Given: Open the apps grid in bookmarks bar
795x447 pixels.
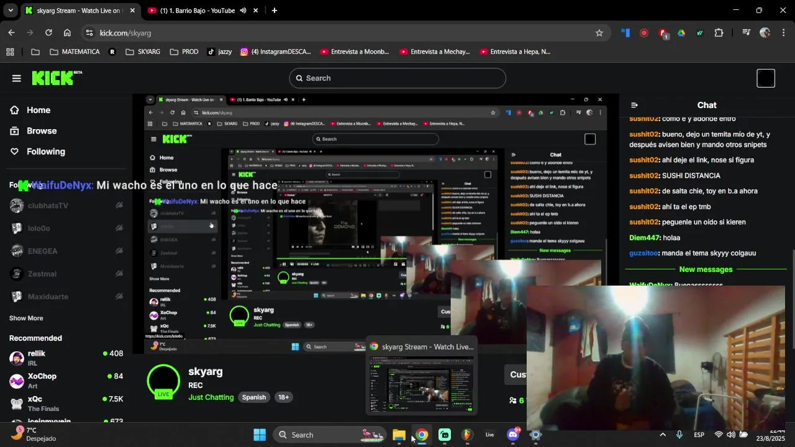Looking at the screenshot, I should [10, 52].
